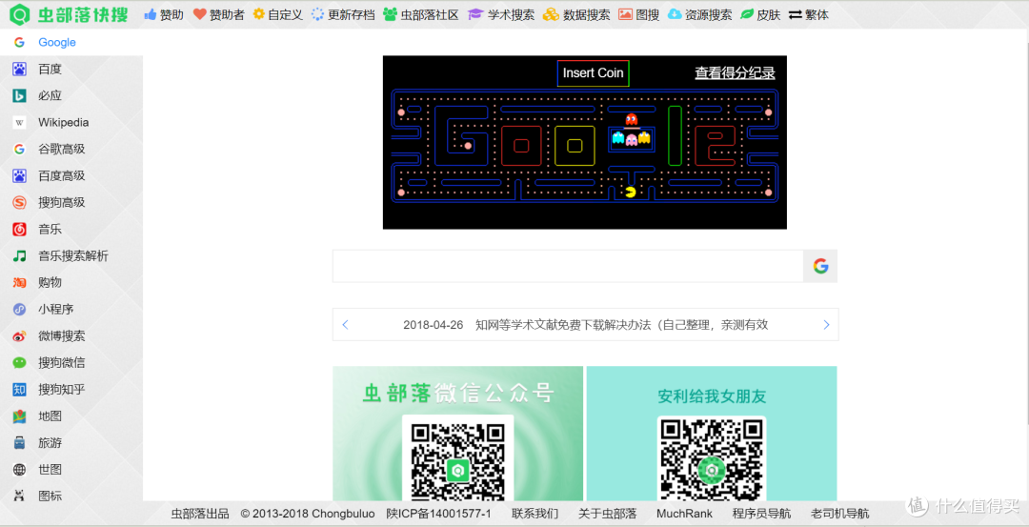Image resolution: width=1029 pixels, height=527 pixels.
Task: Click the 地图 map icon
Action: 19,416
